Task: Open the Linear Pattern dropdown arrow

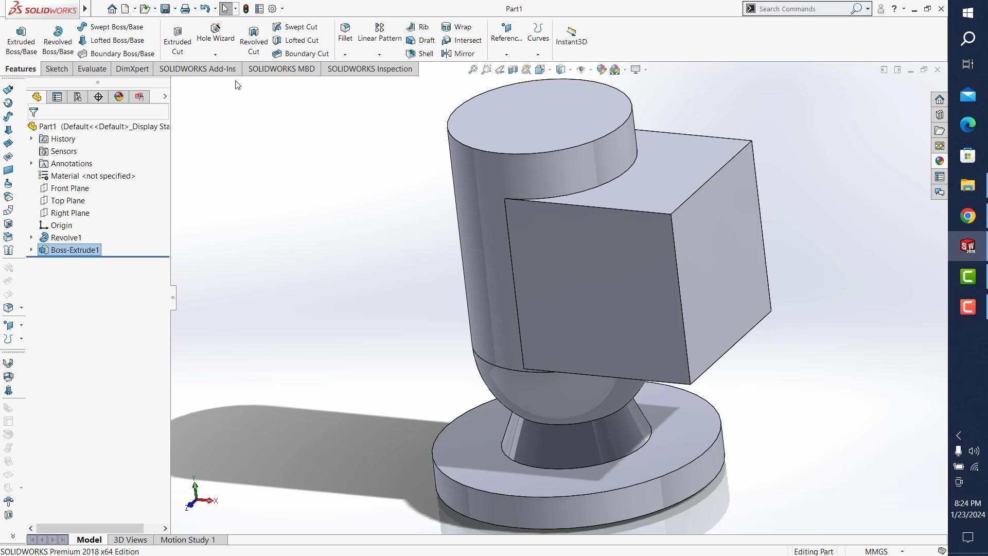Action: (x=379, y=55)
